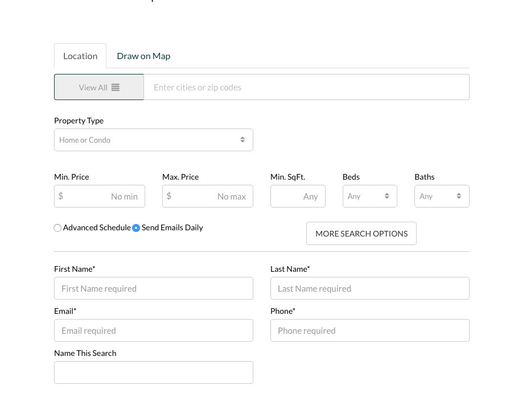Expand the Baths dropdown
The height and width of the screenshot is (398, 518).
[442, 196]
